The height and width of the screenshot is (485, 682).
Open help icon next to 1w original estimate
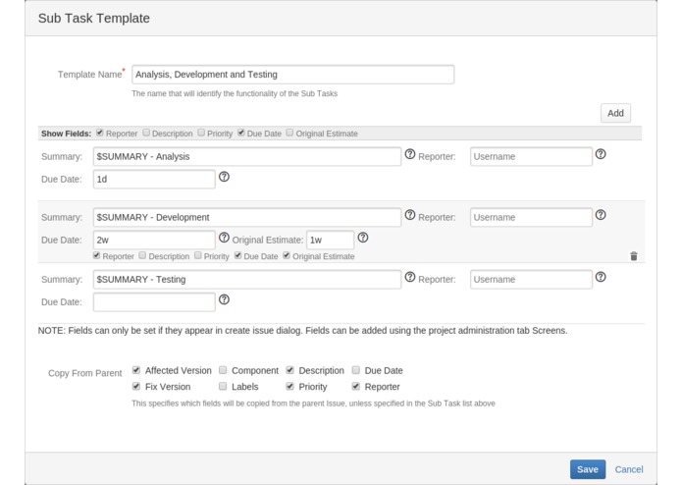[x=363, y=238]
